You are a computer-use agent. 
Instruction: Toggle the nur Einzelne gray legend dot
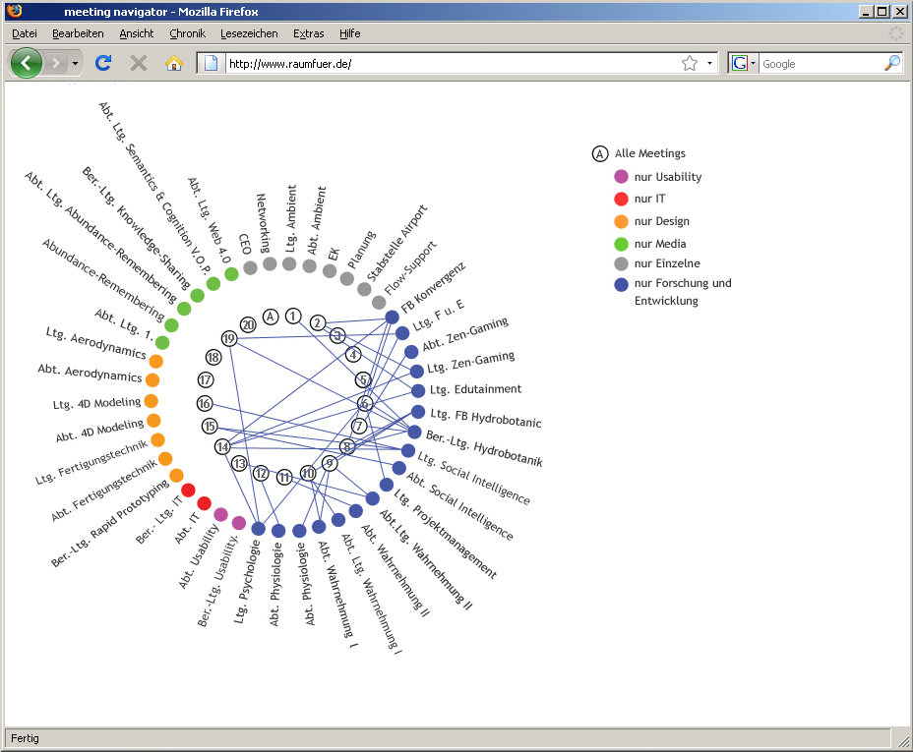[x=621, y=265]
